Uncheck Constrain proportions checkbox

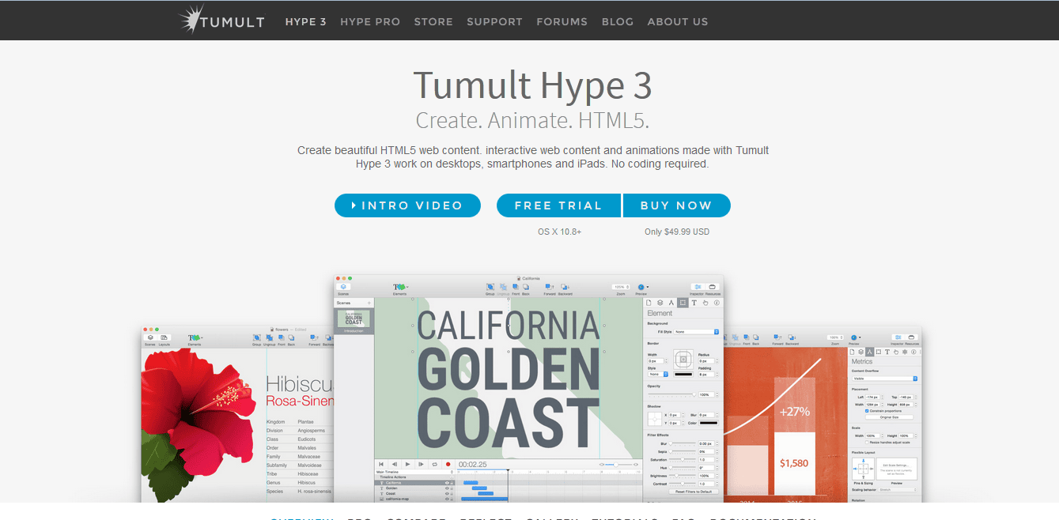[x=867, y=411]
